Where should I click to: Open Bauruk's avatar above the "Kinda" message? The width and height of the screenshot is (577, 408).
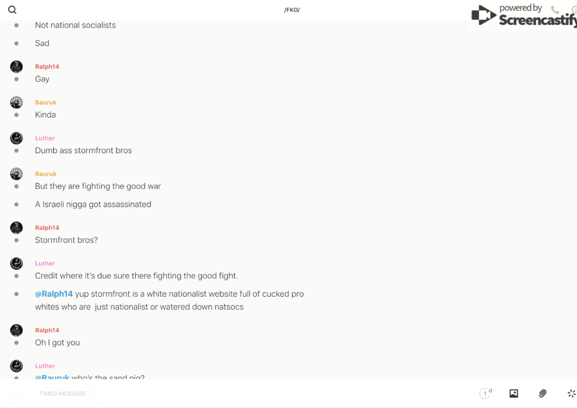[x=16, y=103]
